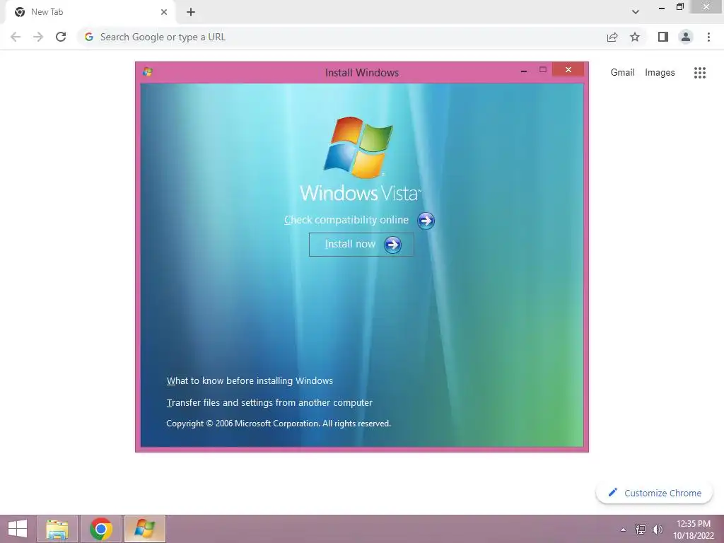
Task: Click the arrow icon next to Install now
Action: point(393,244)
